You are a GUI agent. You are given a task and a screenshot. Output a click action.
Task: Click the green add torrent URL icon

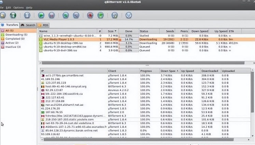tap(13, 15)
